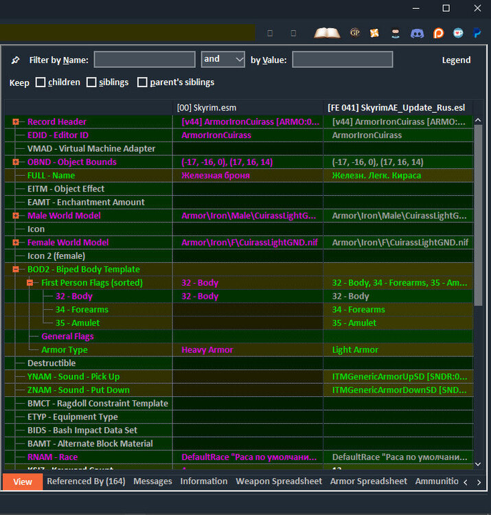Open the Ko-fi heart cup icon
The width and height of the screenshot is (491, 515).
[x=458, y=33]
